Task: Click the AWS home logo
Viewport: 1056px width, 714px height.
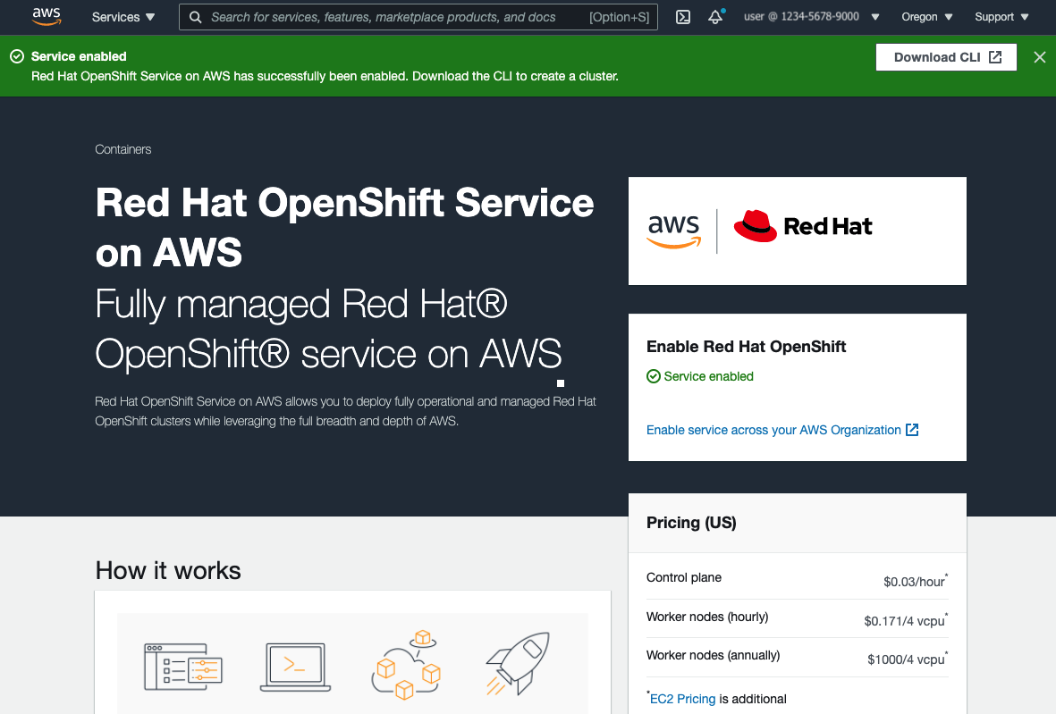Action: (46, 16)
